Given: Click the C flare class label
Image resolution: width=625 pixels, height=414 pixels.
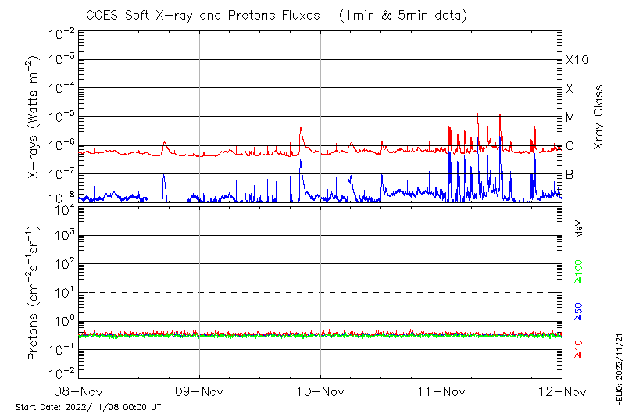Looking at the screenshot, I should coord(570,146).
